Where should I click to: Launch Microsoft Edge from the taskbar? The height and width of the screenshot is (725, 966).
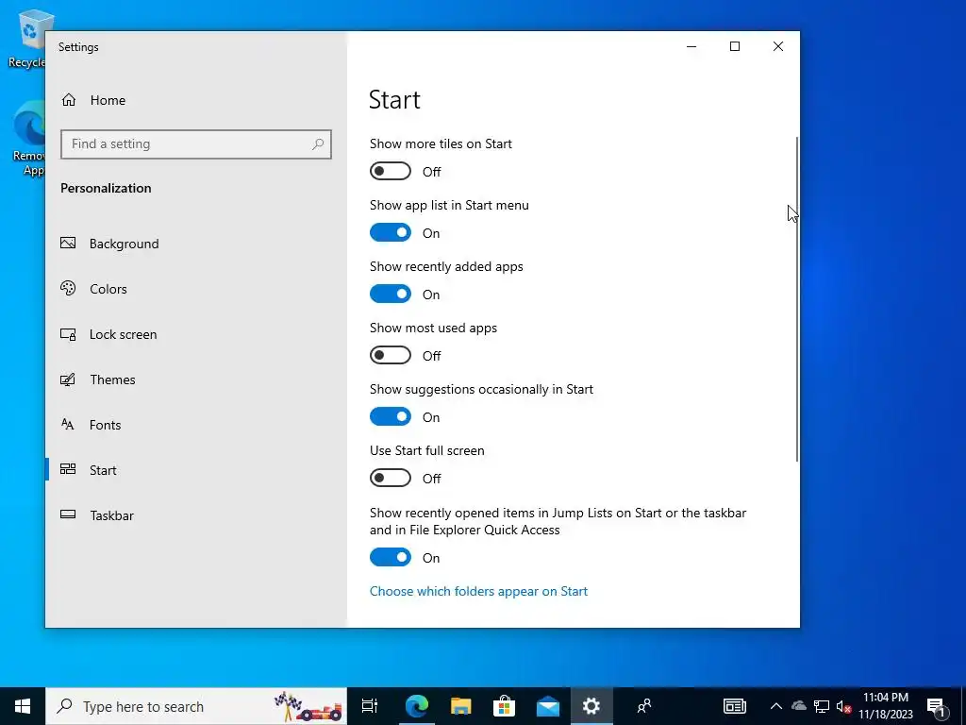[416, 706]
